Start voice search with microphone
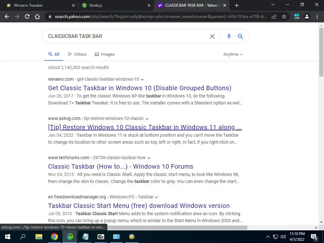Viewport: 324px width, 243px height. [229, 36]
